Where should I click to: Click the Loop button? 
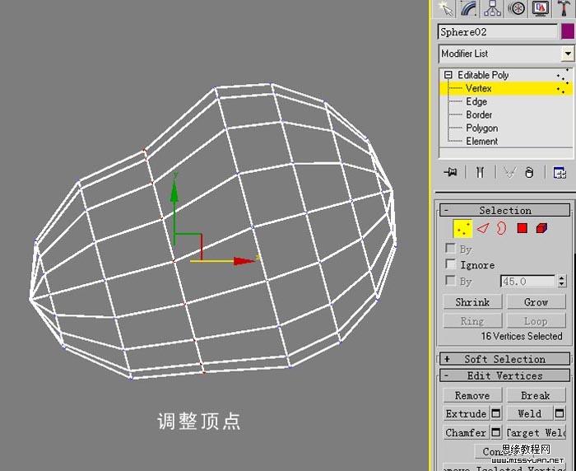coord(537,321)
